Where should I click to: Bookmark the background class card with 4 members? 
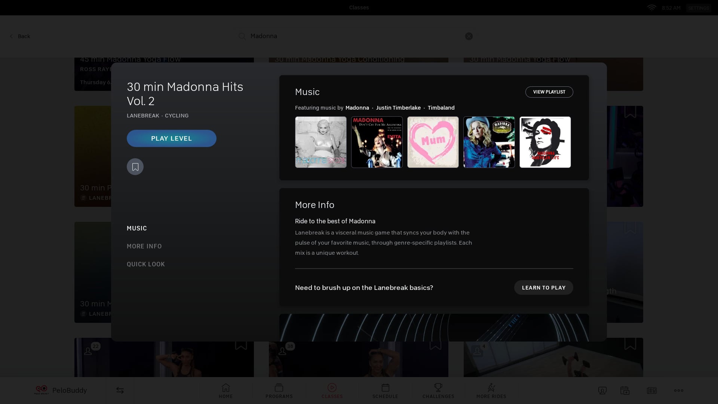click(630, 344)
